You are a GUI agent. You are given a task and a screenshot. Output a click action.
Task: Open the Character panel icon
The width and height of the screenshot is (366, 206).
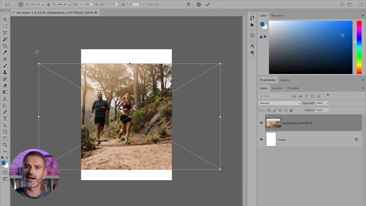(x=252, y=46)
